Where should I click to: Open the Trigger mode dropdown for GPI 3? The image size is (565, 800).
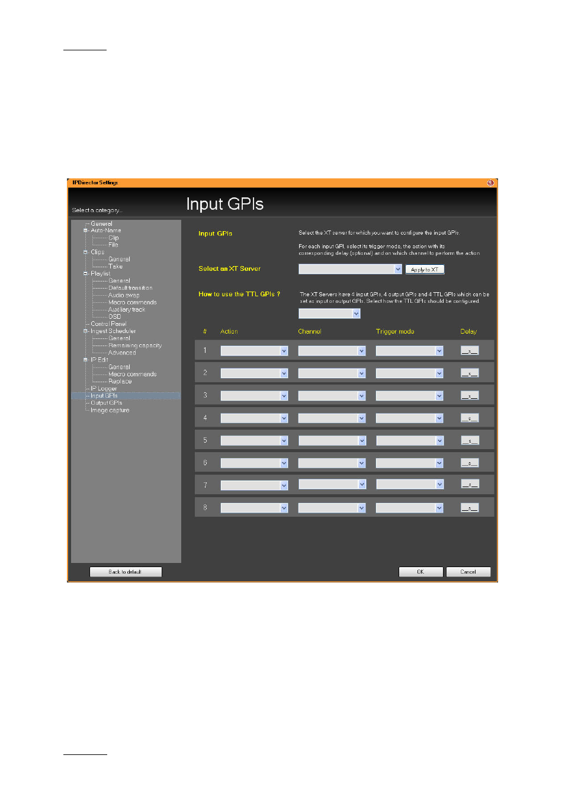point(409,396)
